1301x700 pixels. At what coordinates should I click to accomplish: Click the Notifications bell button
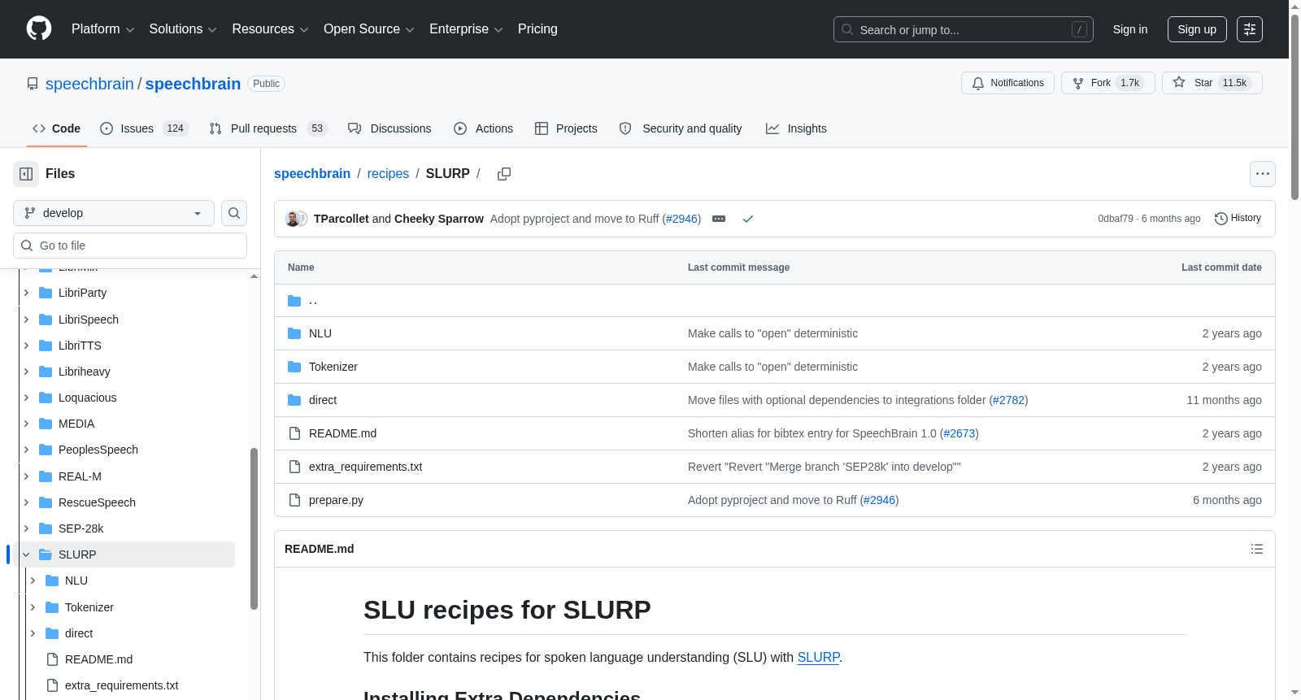[1008, 83]
